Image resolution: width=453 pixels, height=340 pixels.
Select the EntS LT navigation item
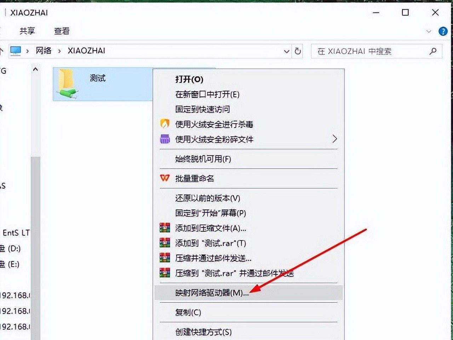tap(16, 233)
